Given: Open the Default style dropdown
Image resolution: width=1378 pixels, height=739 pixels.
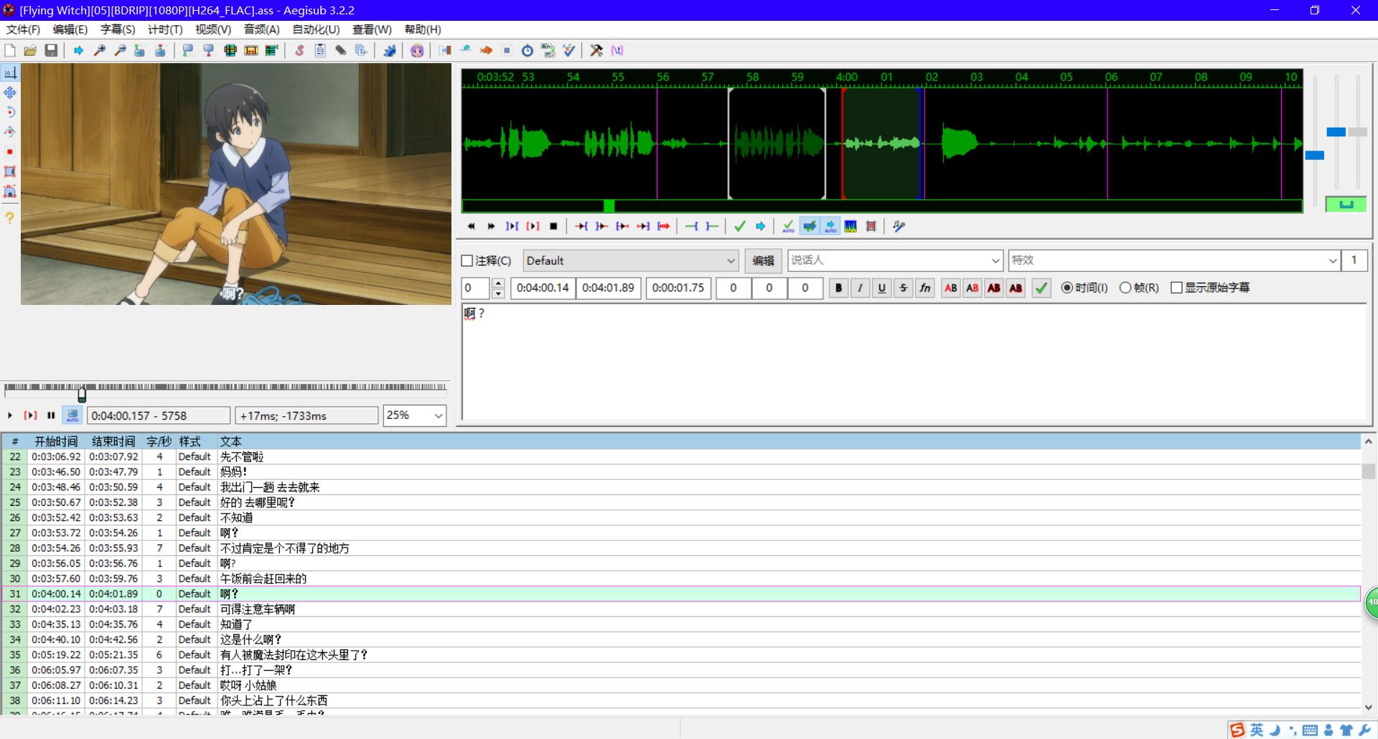Looking at the screenshot, I should 631,260.
